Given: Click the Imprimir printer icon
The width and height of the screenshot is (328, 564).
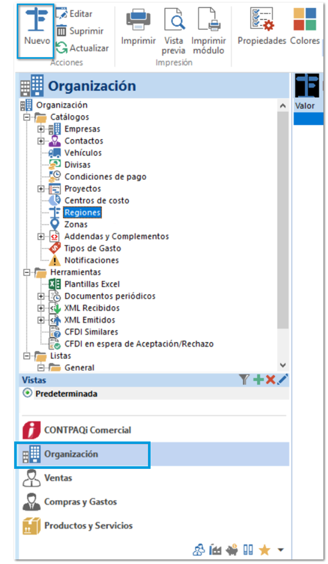Looking at the screenshot, I should [138, 20].
